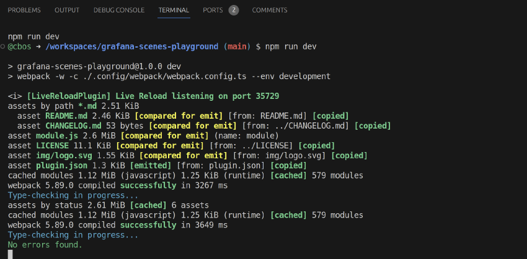Select the DEBUG CONSOLE tab
The image size is (527, 259).
[x=119, y=10]
